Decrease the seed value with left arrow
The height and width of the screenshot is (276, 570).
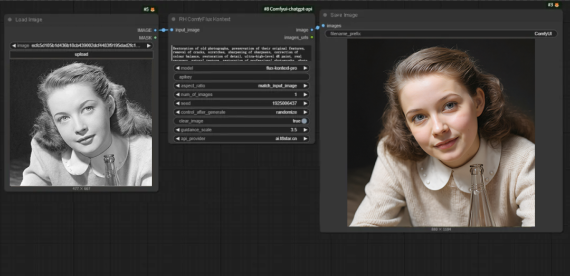pyautogui.click(x=177, y=103)
